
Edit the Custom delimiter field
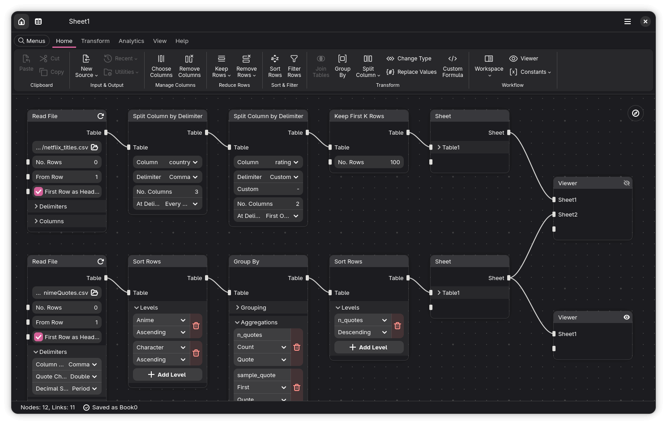[268, 189]
